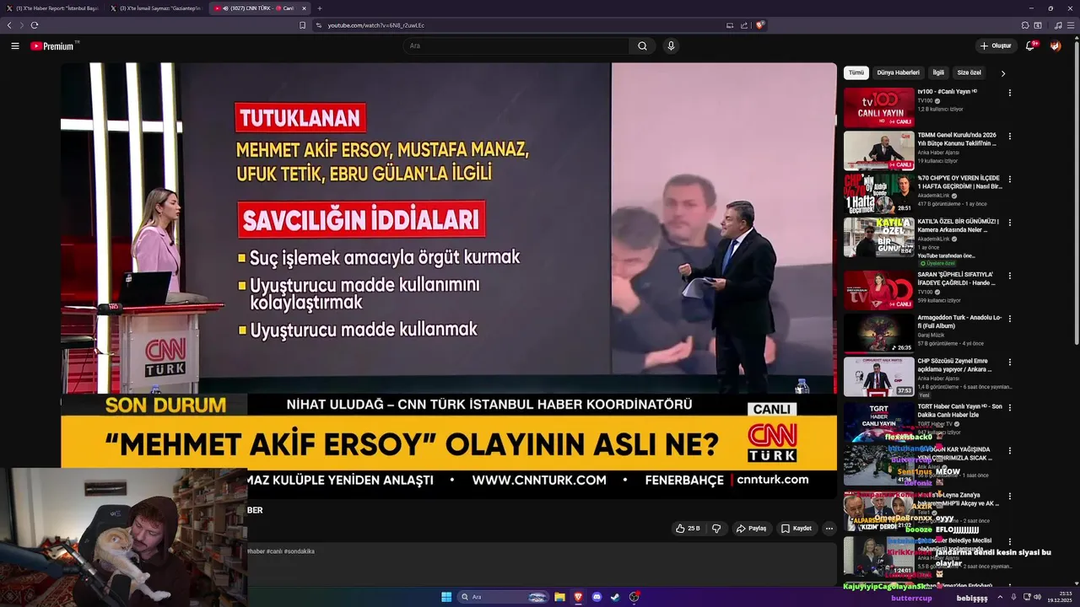
Task: Open options for TGRT Haber Canlı Yayın video
Action: tap(1010, 408)
